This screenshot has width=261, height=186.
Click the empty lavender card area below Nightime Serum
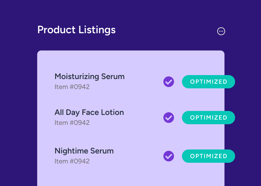(130, 176)
